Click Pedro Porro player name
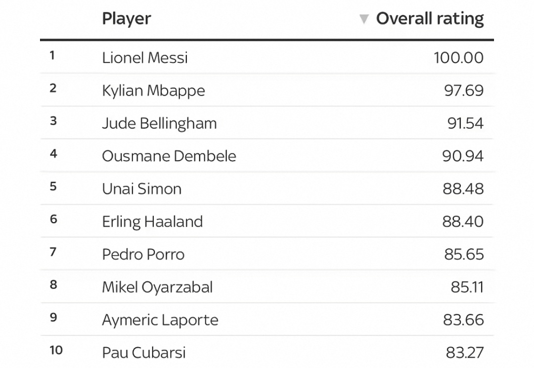This screenshot has width=534, height=368. click(143, 254)
